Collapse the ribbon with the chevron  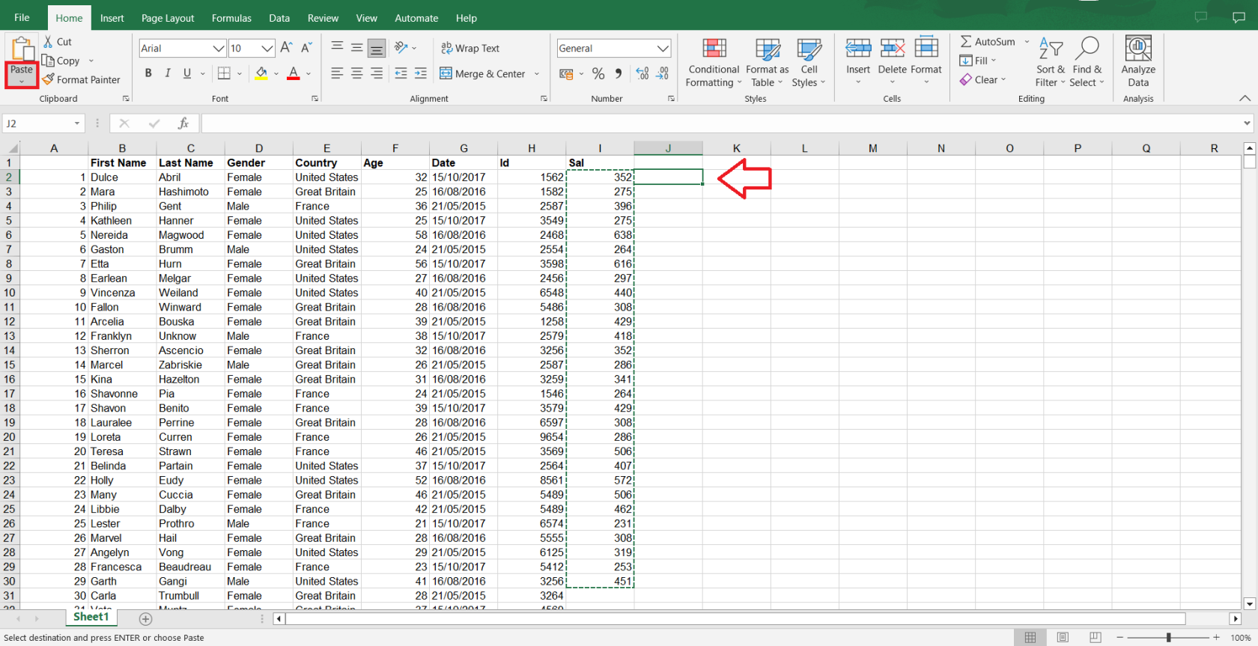point(1245,98)
